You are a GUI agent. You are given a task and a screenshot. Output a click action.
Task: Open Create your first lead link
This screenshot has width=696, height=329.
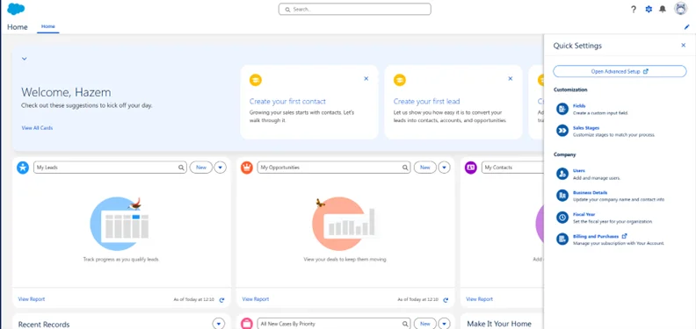[x=426, y=101]
